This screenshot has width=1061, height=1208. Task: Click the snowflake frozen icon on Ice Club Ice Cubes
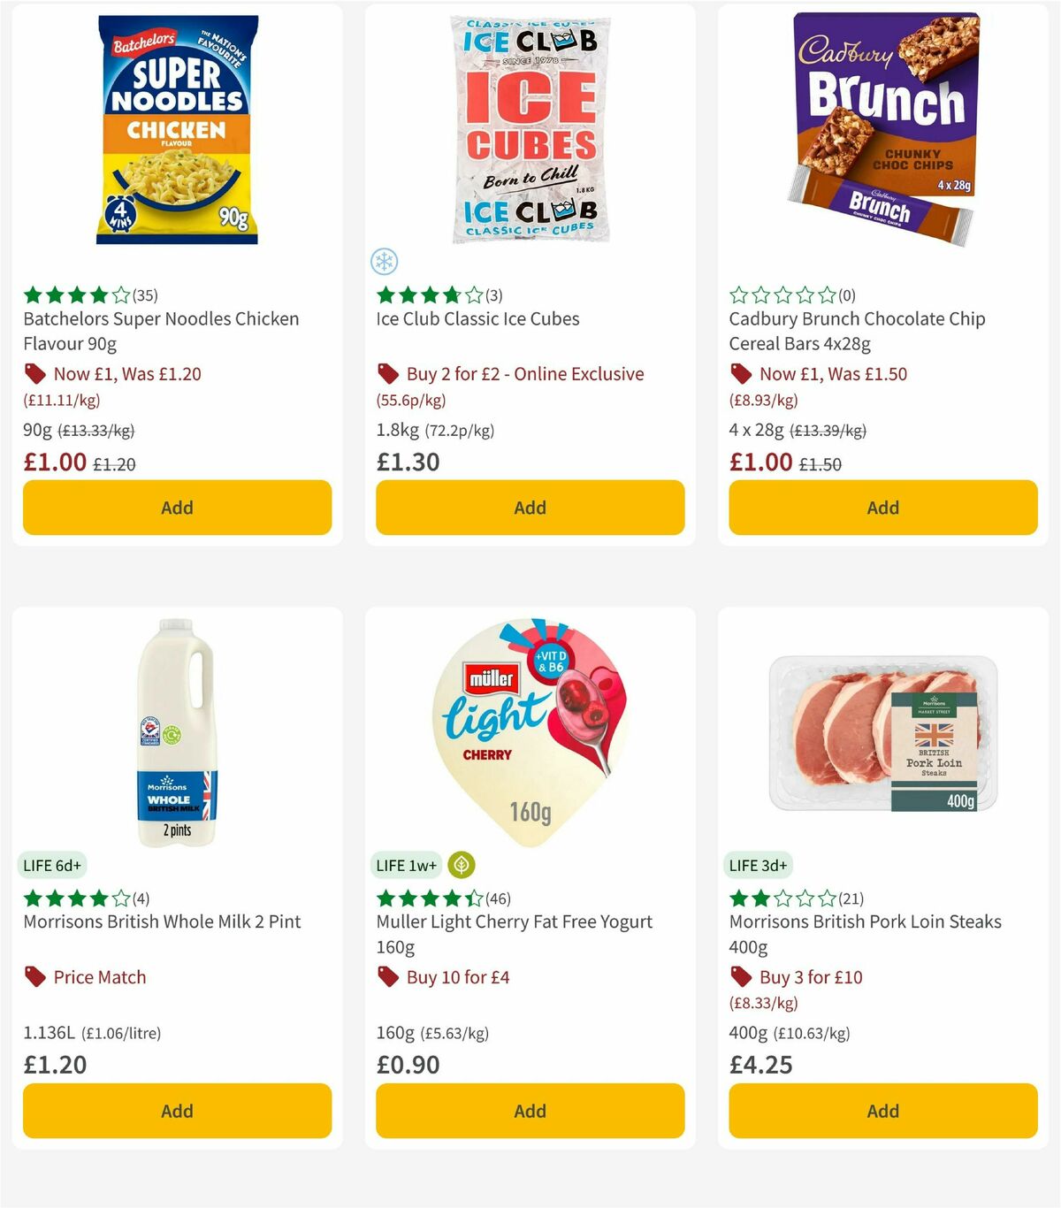click(x=384, y=262)
